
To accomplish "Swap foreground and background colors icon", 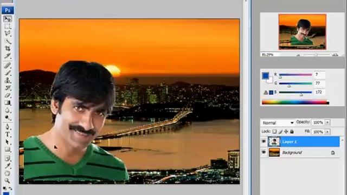I will [x=10, y=188].
